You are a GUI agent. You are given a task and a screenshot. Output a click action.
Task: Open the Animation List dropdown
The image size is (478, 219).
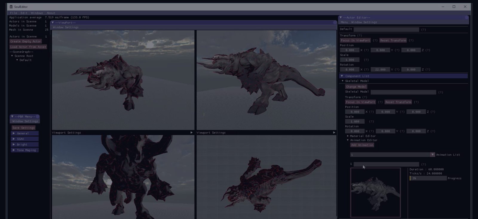click(432, 155)
